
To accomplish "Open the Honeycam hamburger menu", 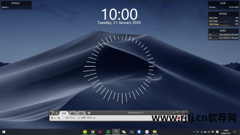I will pos(57,113).
